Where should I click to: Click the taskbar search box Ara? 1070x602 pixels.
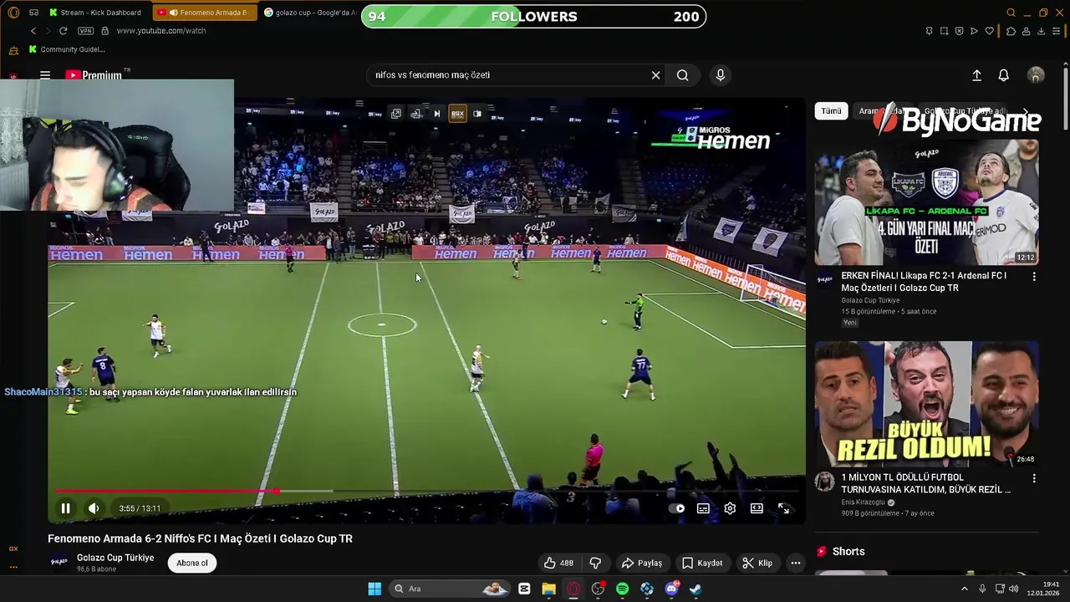click(x=450, y=589)
